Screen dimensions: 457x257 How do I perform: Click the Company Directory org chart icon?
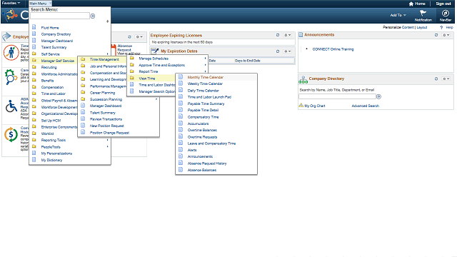303,79
